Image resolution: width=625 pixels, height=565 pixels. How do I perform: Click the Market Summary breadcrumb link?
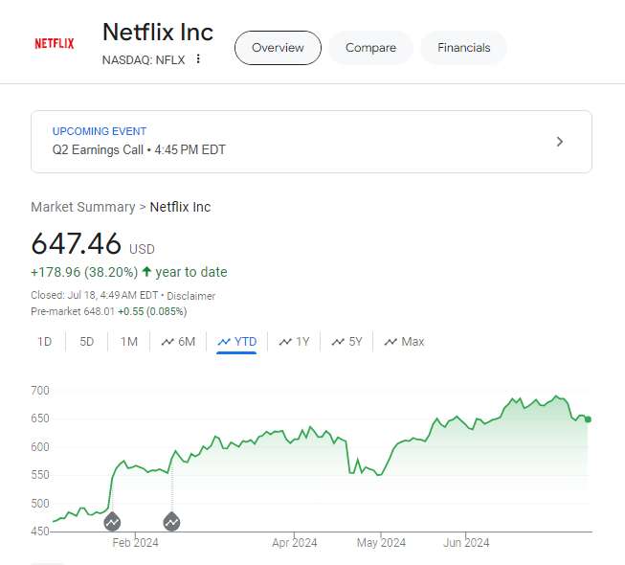(82, 207)
